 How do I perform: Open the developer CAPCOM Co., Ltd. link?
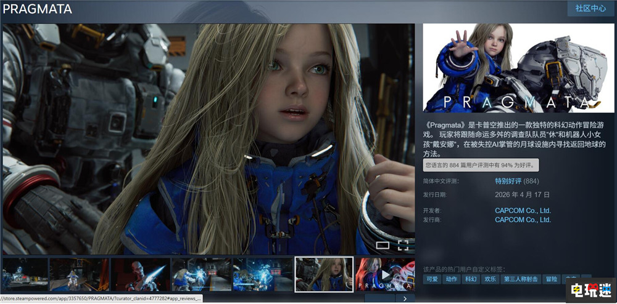523,210
